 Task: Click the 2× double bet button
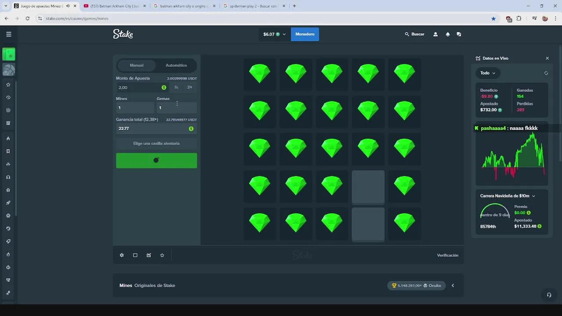click(x=190, y=87)
